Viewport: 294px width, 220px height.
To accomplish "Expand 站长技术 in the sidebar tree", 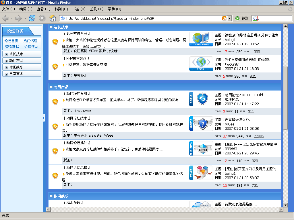I will (6, 54).
